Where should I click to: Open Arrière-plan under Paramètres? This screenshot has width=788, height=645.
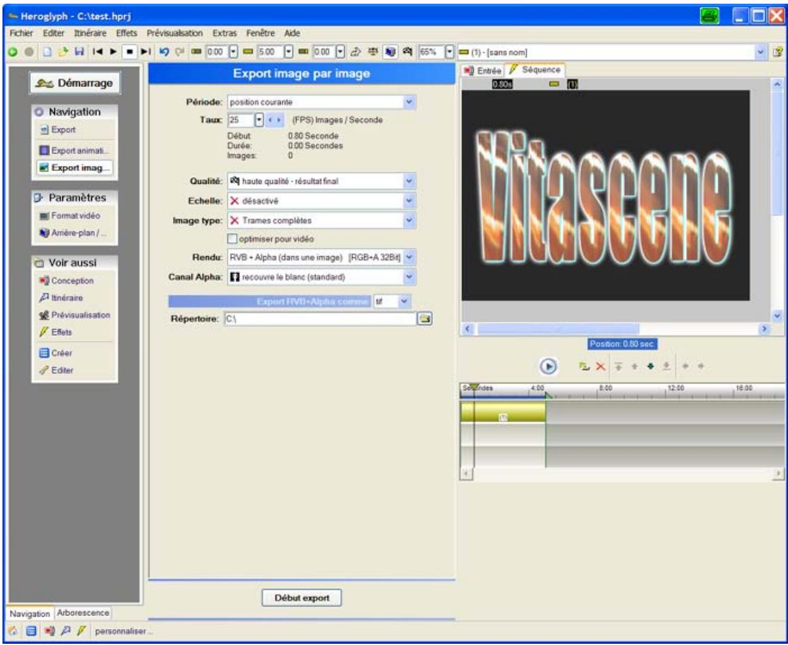click(73, 233)
